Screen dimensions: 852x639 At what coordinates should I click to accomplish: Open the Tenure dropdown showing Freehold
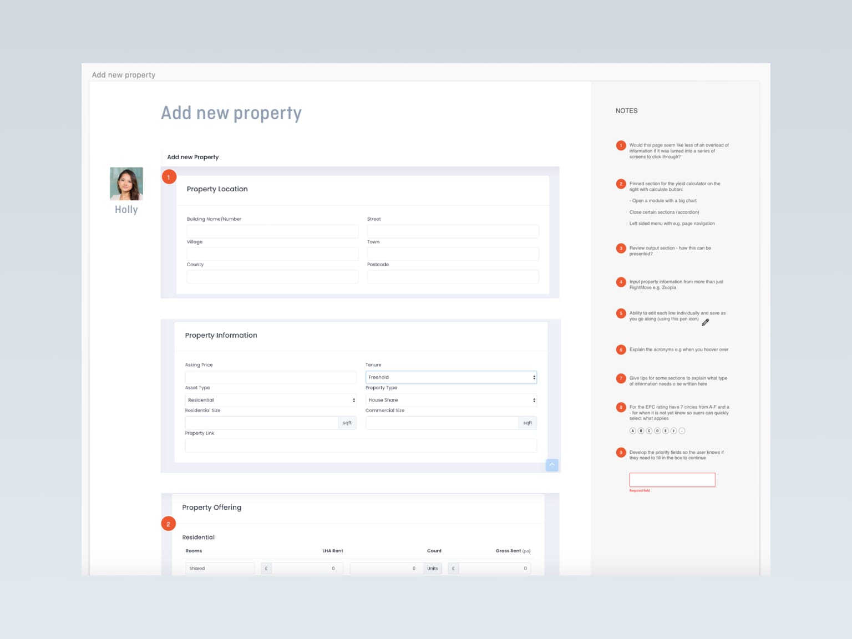pyautogui.click(x=450, y=377)
